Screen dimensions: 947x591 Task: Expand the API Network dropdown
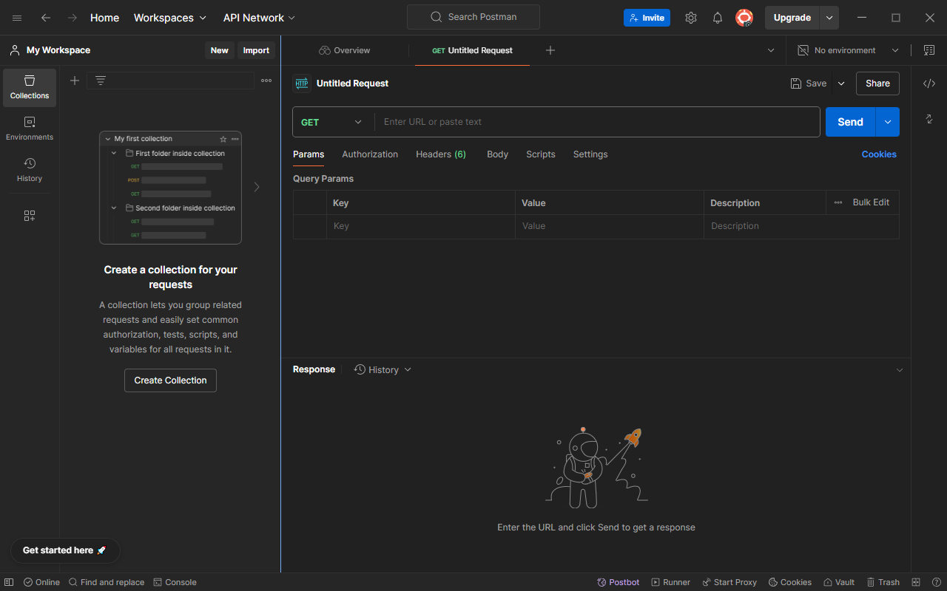(x=259, y=18)
